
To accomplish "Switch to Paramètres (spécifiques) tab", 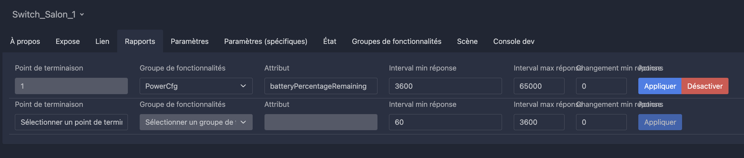I will pyautogui.click(x=266, y=41).
